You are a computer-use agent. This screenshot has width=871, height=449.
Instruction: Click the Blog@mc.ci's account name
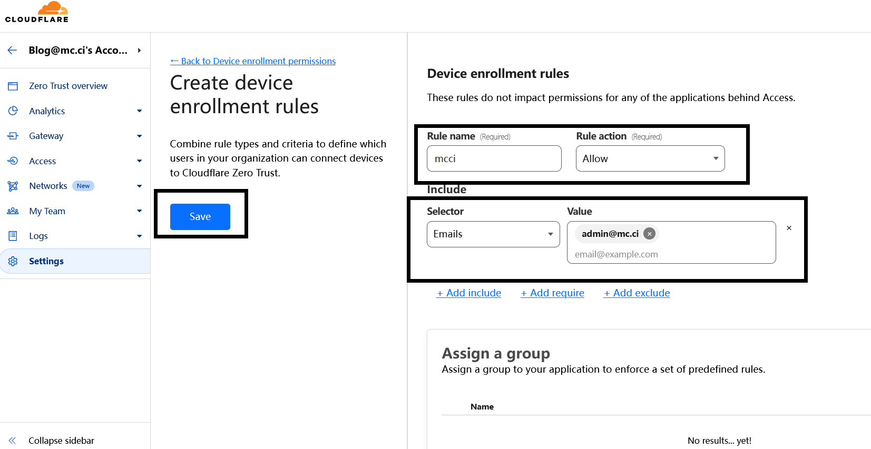[78, 50]
